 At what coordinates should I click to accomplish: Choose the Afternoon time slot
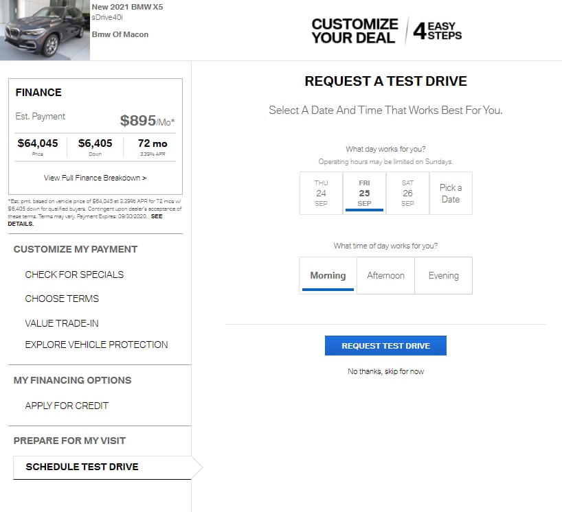coord(385,276)
